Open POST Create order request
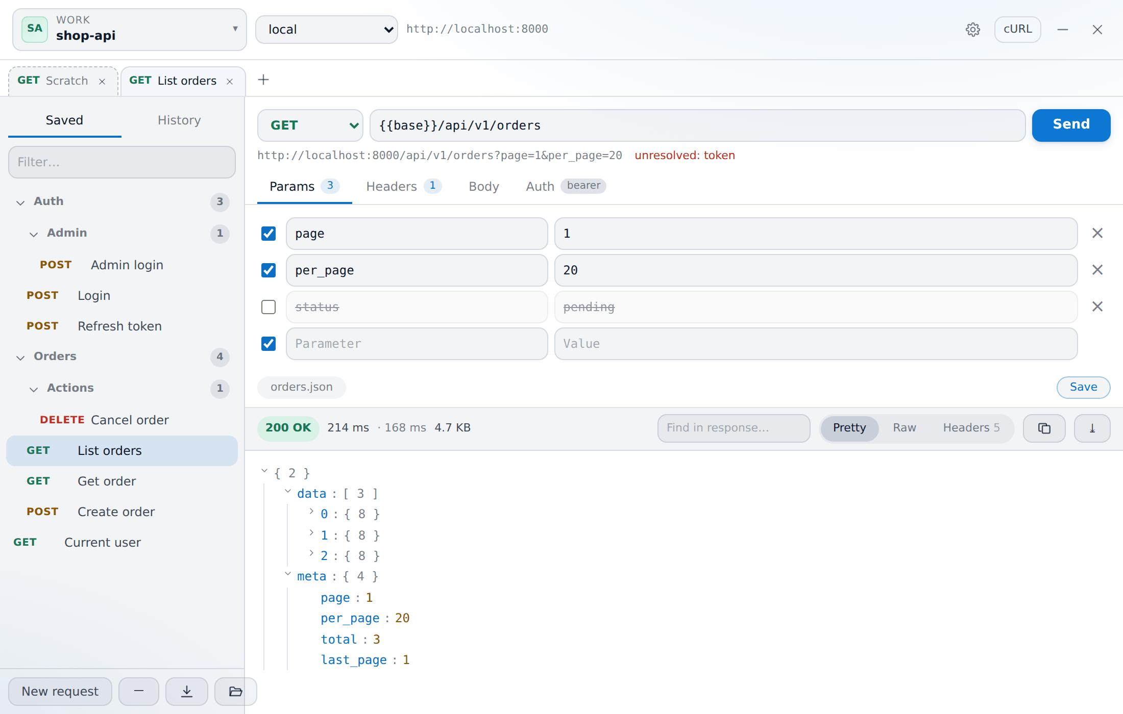 coord(122,512)
